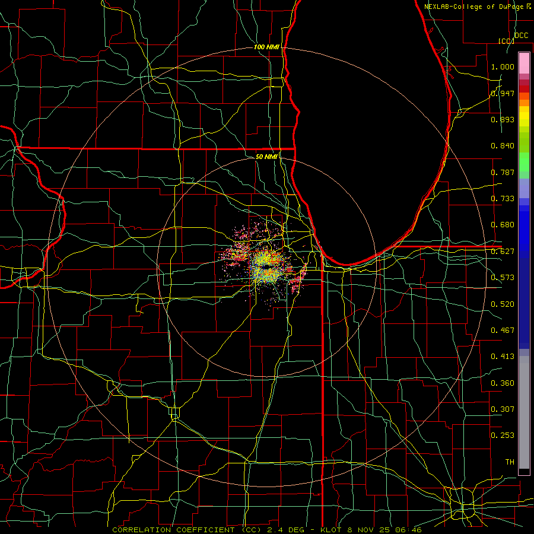Click the 0.627 value on color scale
The width and height of the screenshot is (534, 534).
click(503, 252)
